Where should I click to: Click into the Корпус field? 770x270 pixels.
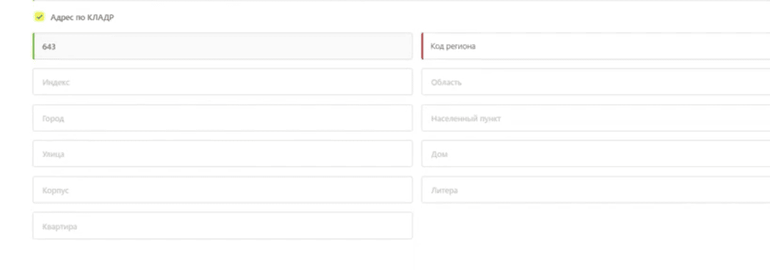click(x=223, y=190)
